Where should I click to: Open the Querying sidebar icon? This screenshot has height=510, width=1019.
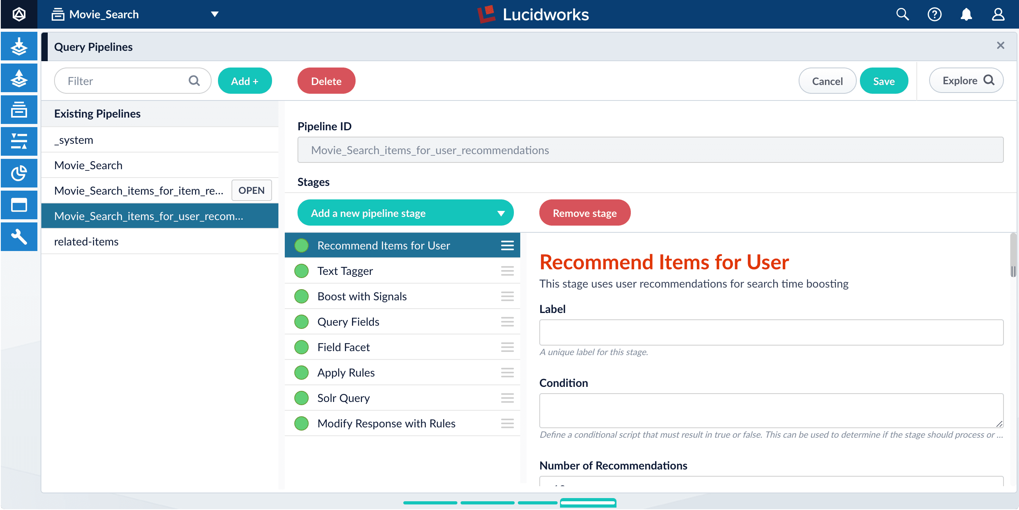click(19, 78)
